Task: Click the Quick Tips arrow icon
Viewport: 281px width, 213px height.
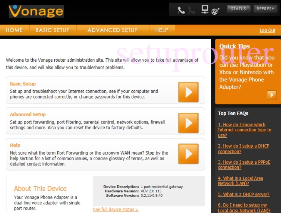Action: (272, 95)
